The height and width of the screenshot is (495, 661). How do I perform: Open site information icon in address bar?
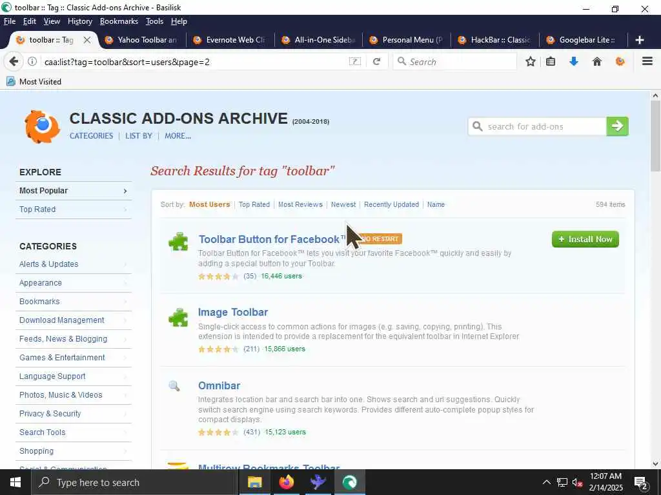[32, 62]
